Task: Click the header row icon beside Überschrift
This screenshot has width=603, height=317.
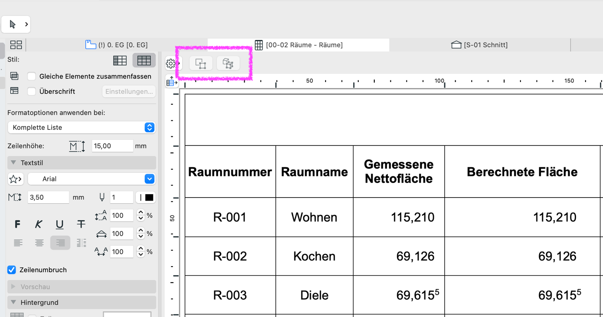Action: tap(14, 91)
